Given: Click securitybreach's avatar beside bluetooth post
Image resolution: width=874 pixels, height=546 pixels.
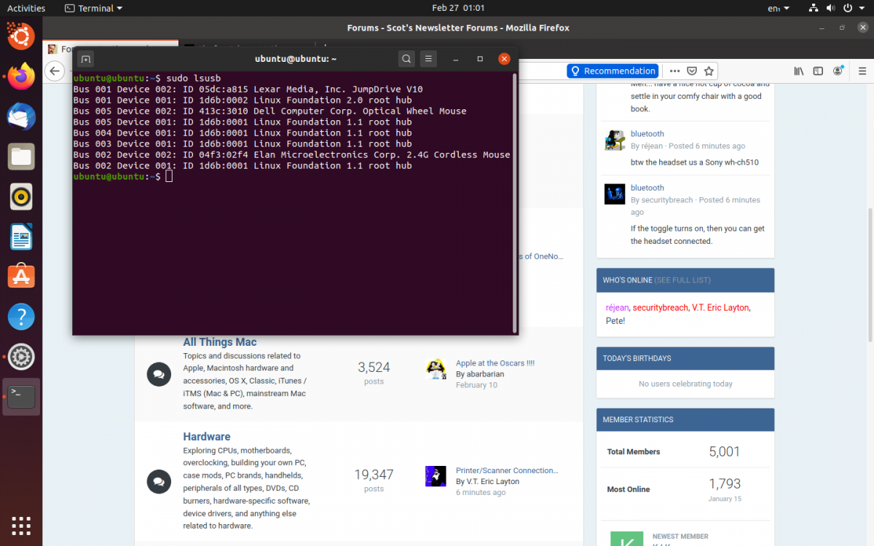Looking at the screenshot, I should (615, 194).
